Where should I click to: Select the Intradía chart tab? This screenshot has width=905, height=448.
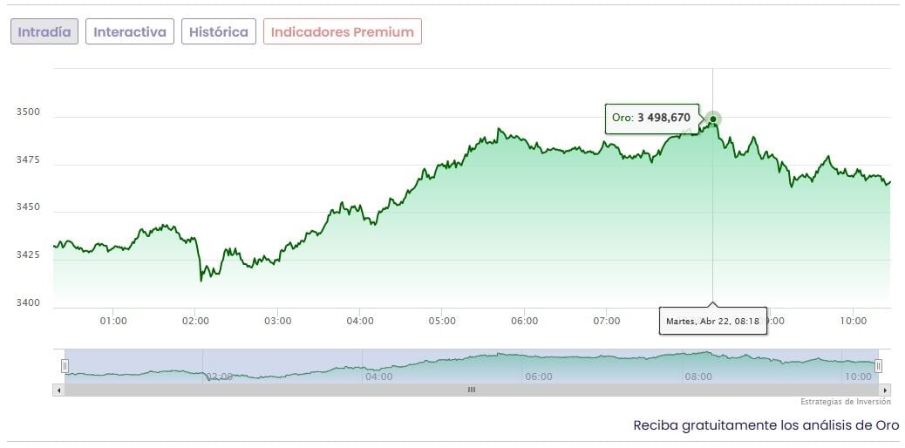pos(44,32)
